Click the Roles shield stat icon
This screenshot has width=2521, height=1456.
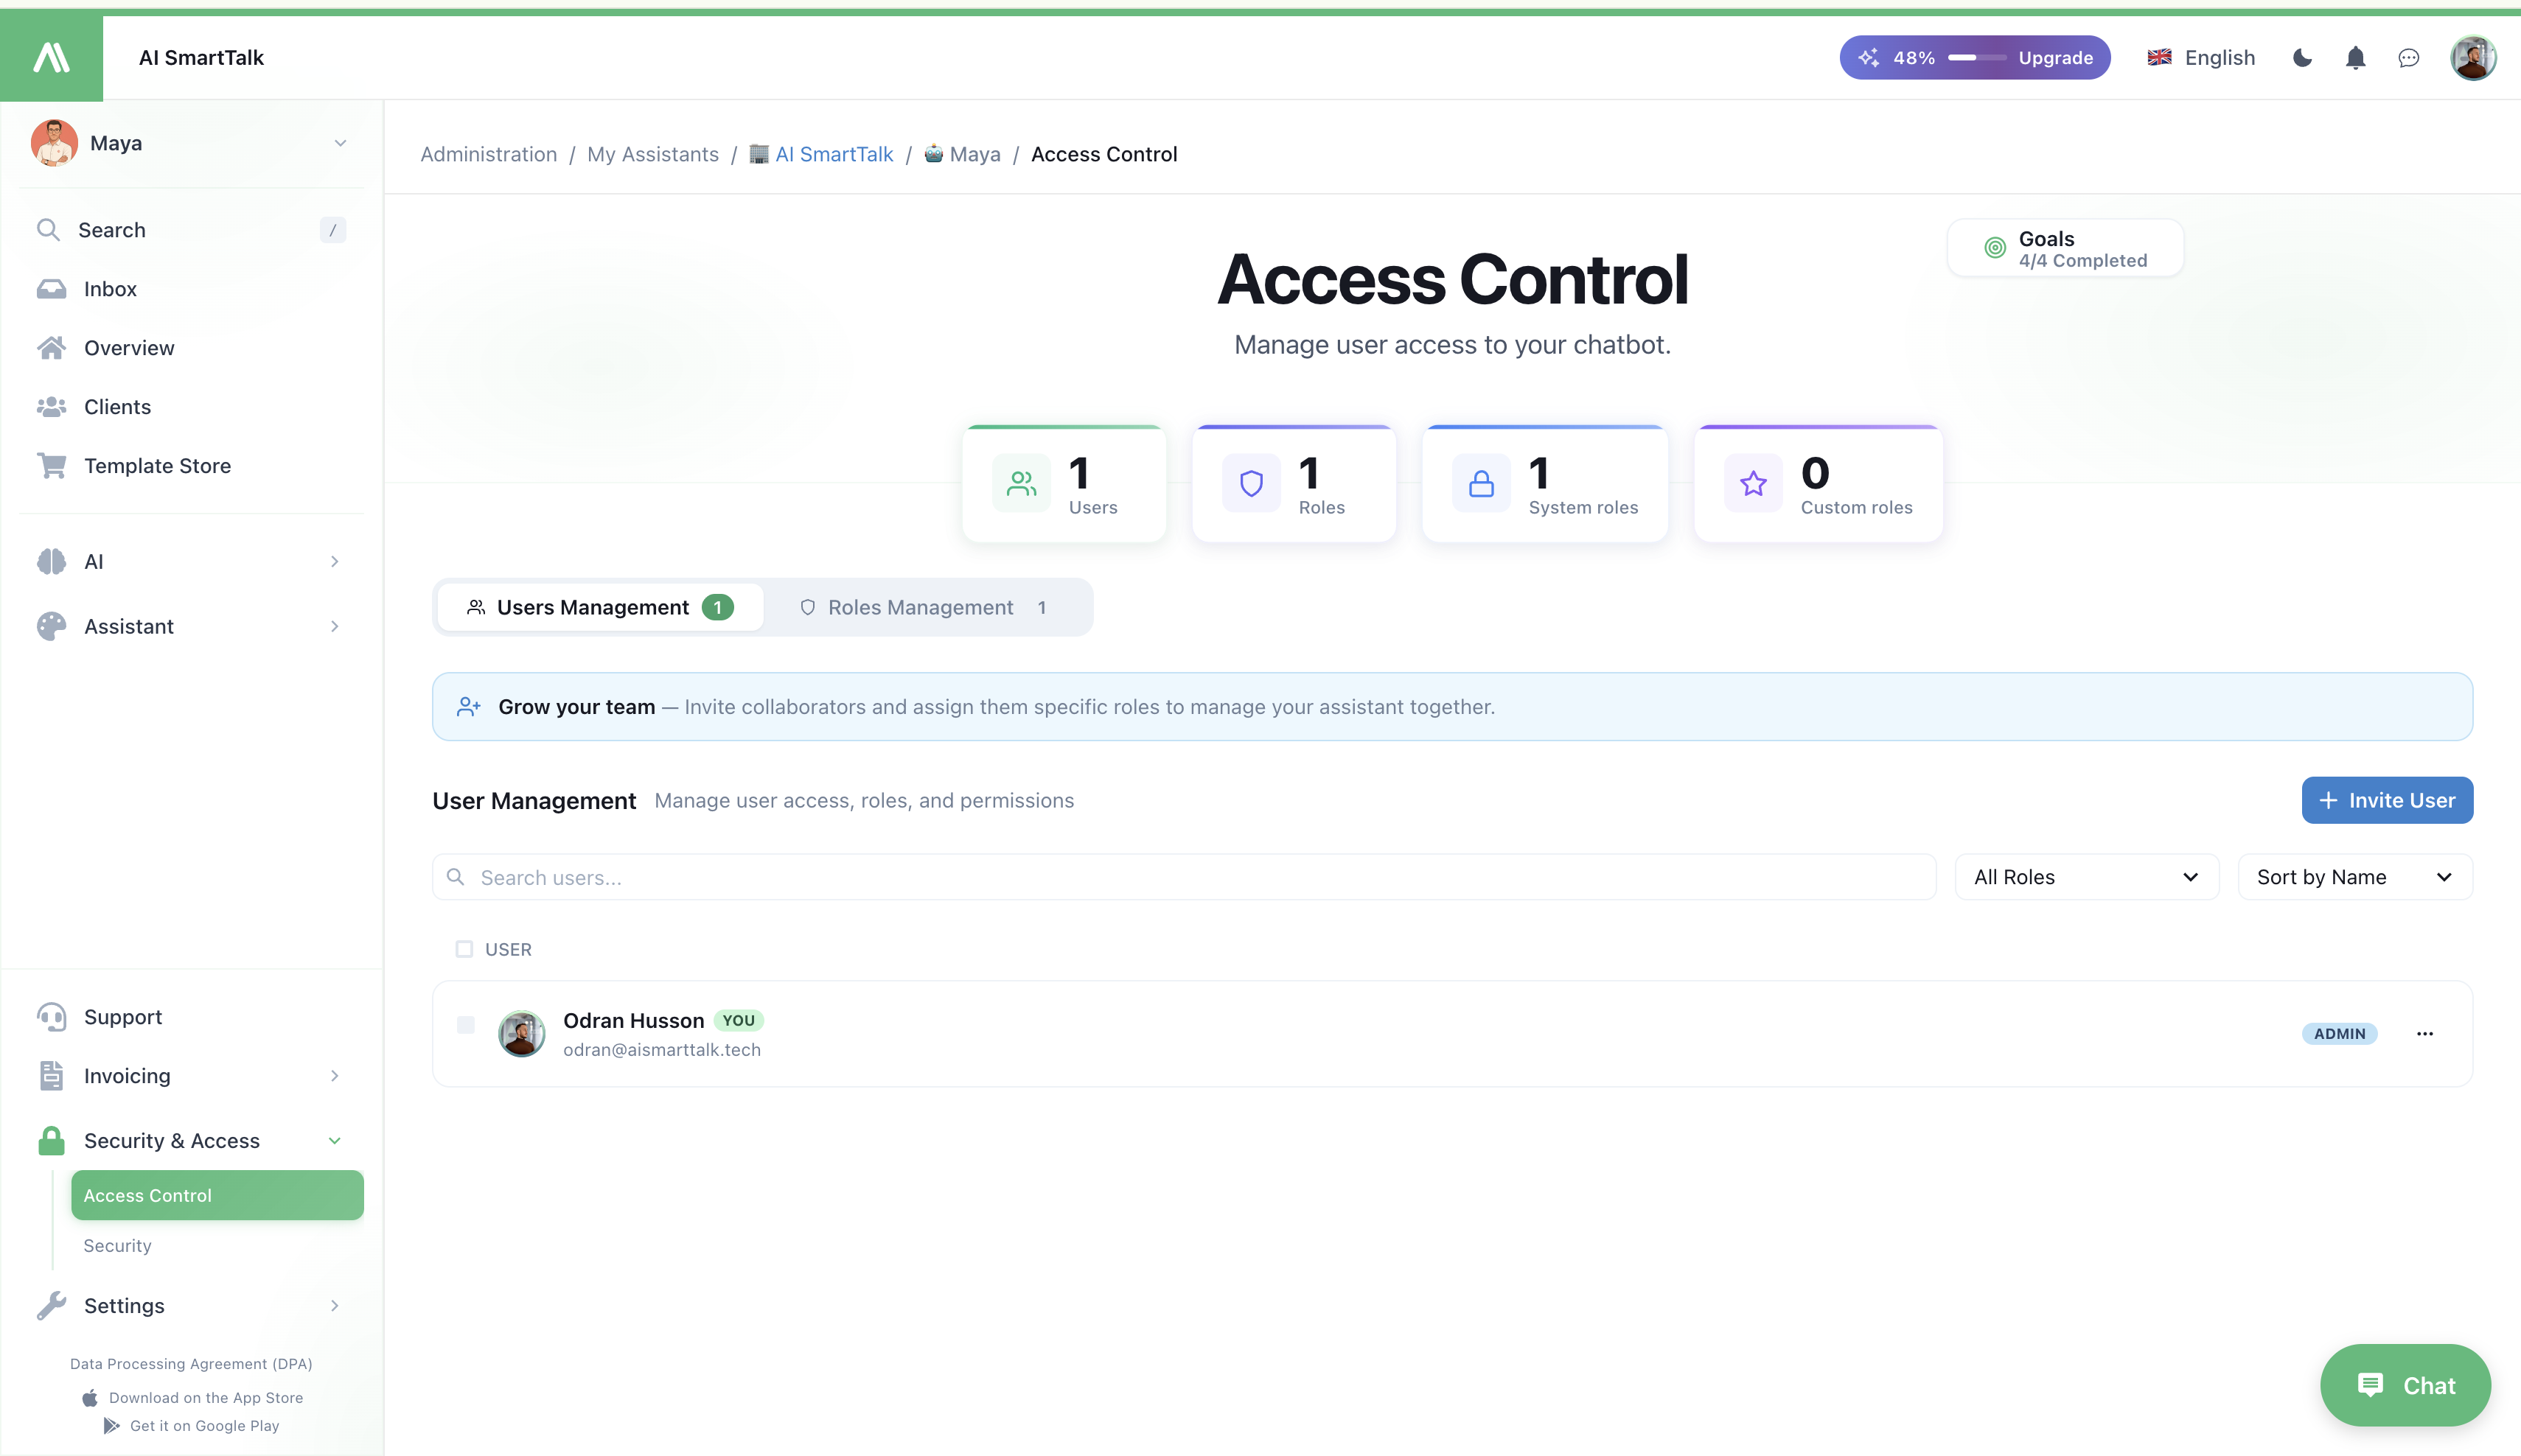pyautogui.click(x=1252, y=484)
